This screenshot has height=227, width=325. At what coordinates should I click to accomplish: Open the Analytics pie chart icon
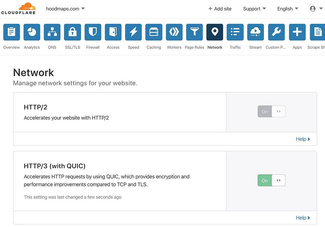[32, 32]
